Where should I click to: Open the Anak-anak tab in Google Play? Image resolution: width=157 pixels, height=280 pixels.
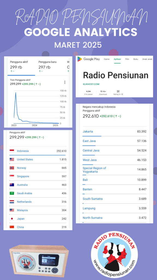click(x=147, y=59)
